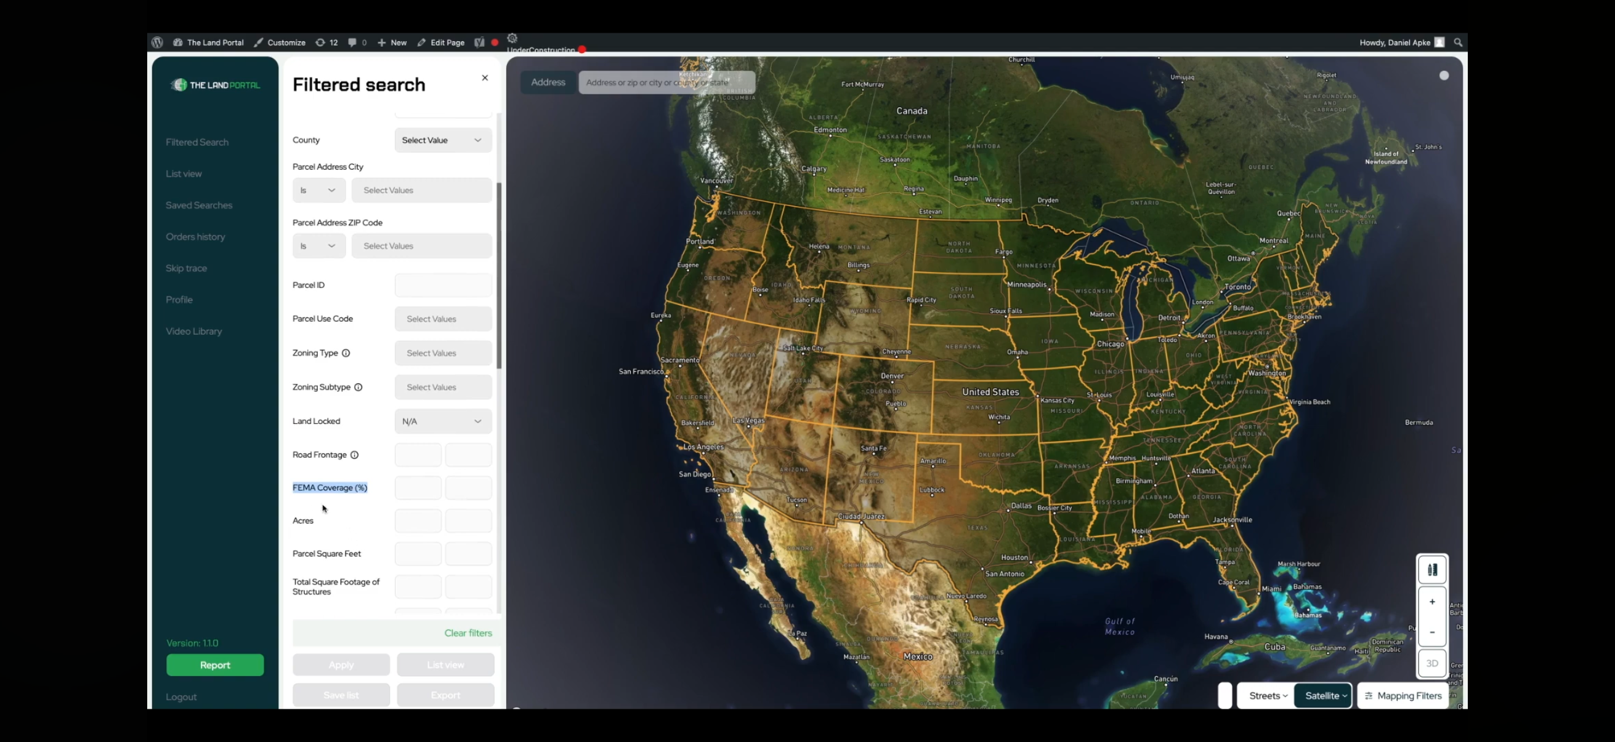This screenshot has width=1615, height=742.
Task: Click The Land Portal sidebar logo
Action: click(x=215, y=85)
